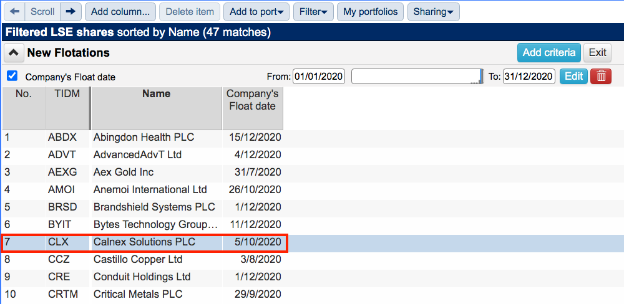Open My portfolios
624x304 pixels.
click(370, 12)
